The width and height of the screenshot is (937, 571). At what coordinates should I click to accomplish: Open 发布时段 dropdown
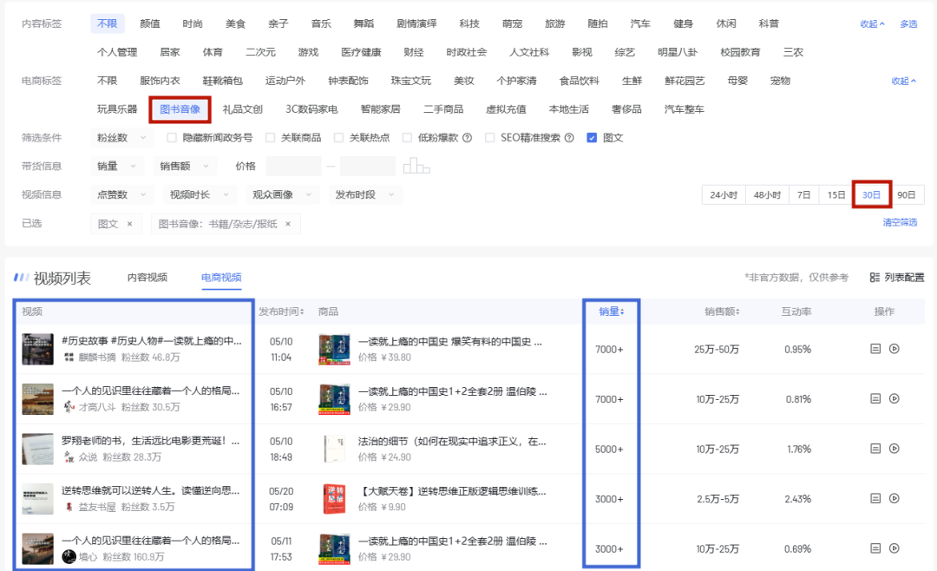coord(364,194)
